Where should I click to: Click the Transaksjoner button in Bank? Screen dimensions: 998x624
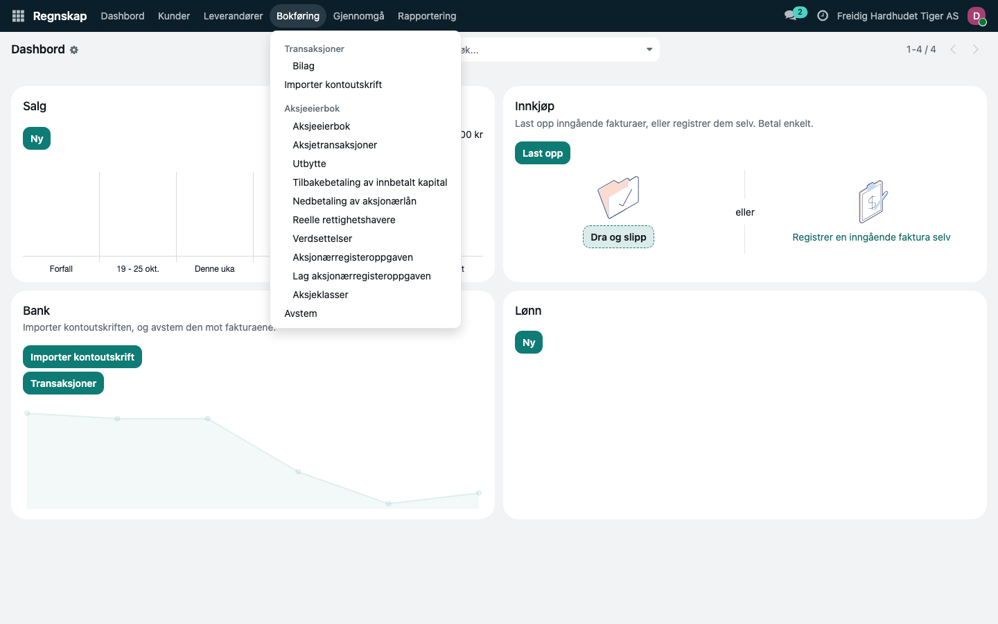point(63,383)
